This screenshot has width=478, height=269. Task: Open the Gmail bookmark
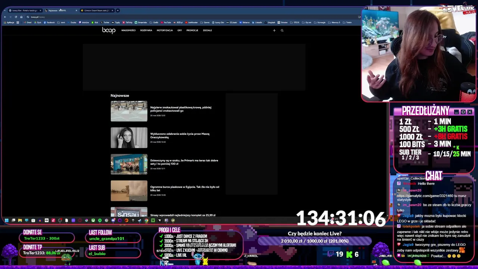click(x=28, y=22)
